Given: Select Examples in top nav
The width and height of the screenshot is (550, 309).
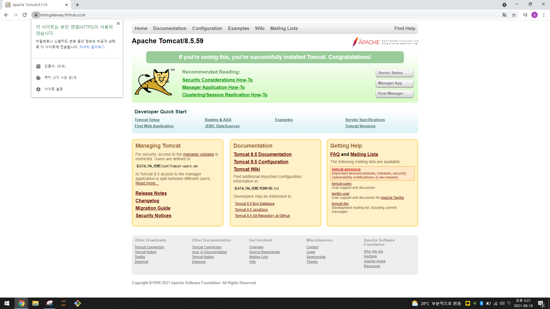Looking at the screenshot, I should 239,28.
